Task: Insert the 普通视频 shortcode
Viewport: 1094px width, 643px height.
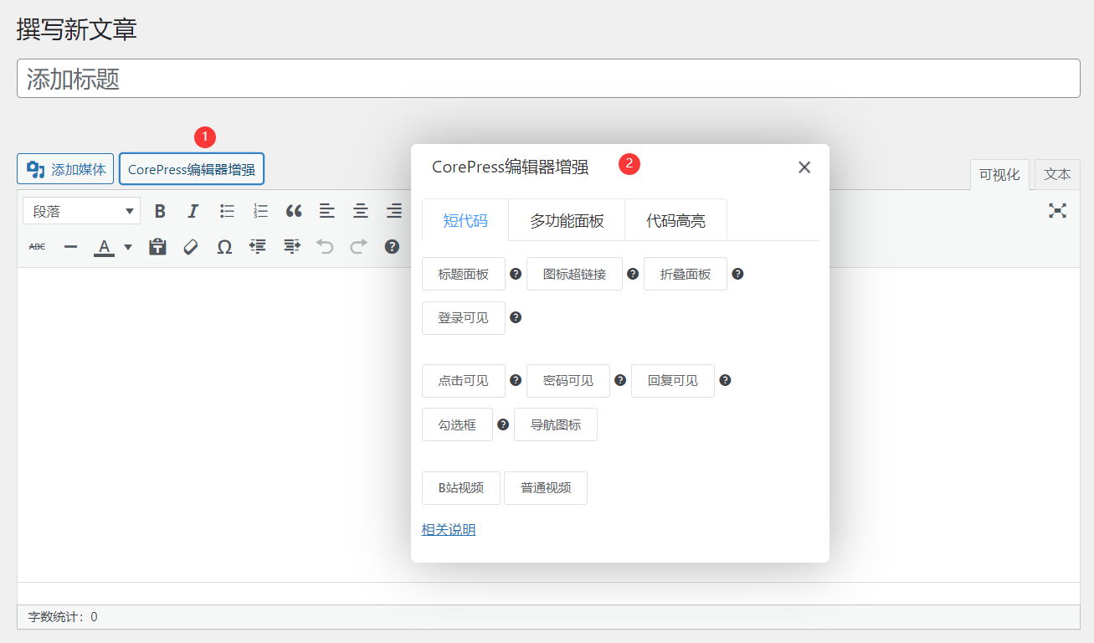Action: coord(546,488)
